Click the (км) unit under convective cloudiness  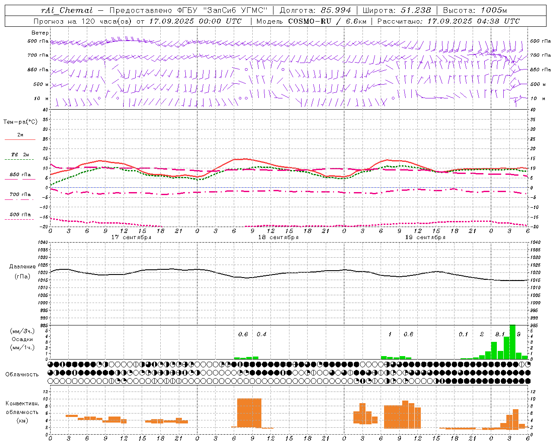click(x=22, y=420)
